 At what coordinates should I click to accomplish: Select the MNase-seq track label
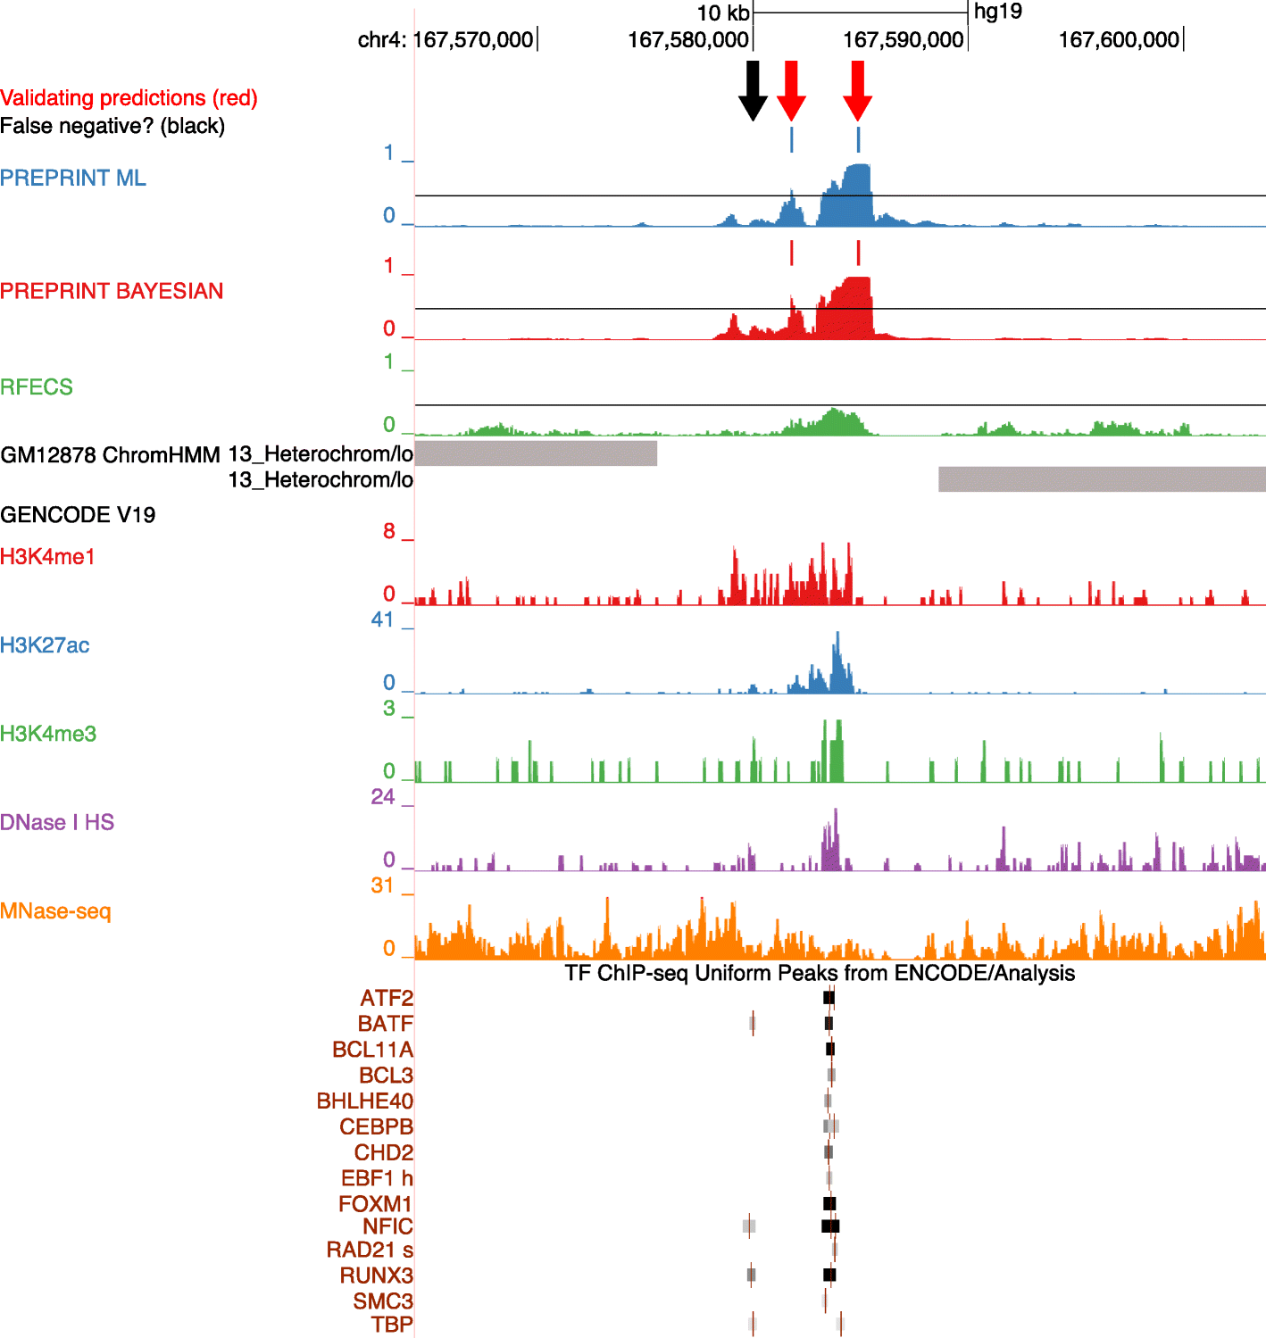55,911
